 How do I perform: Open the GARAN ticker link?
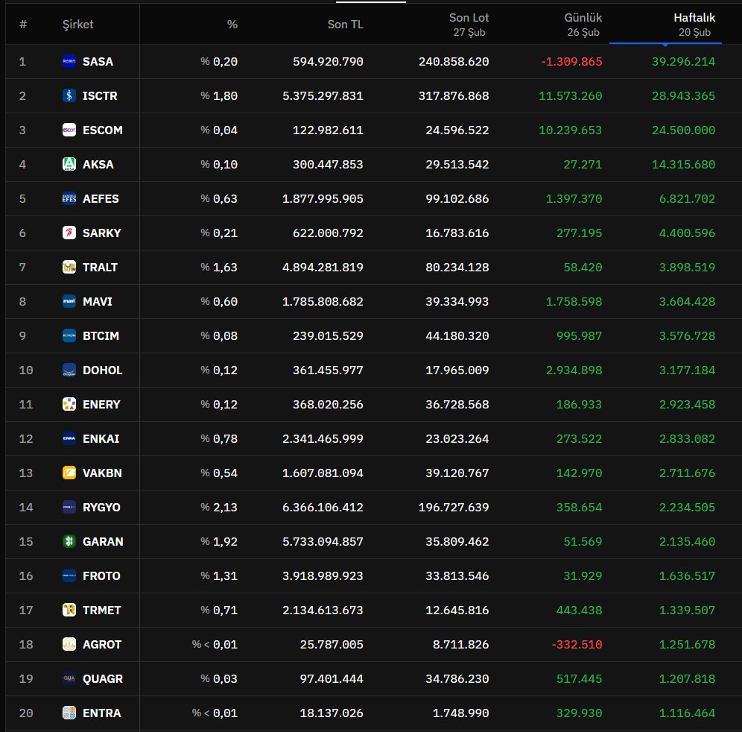(103, 541)
